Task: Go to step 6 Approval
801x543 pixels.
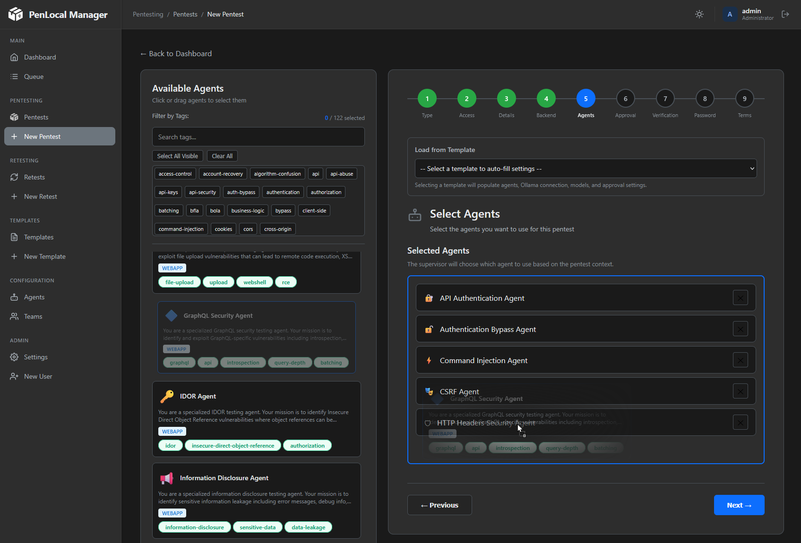Action: click(625, 99)
